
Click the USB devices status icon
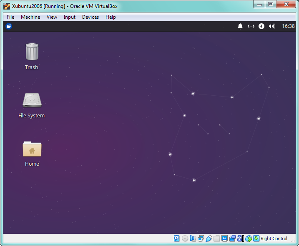point(209,239)
